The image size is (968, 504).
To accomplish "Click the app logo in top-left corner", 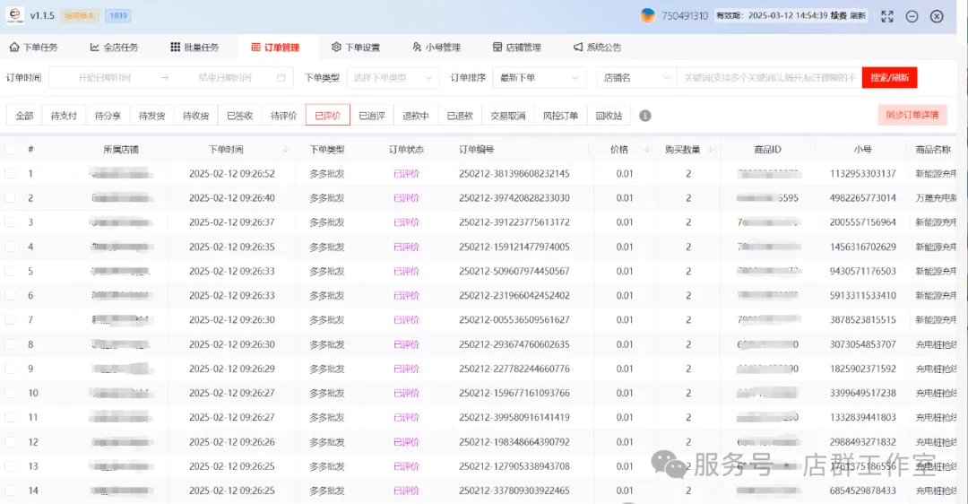I will pyautogui.click(x=13, y=16).
